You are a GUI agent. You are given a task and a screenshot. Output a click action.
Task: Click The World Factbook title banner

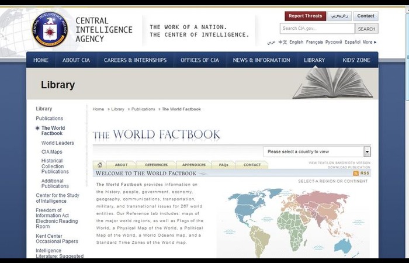[x=156, y=135]
